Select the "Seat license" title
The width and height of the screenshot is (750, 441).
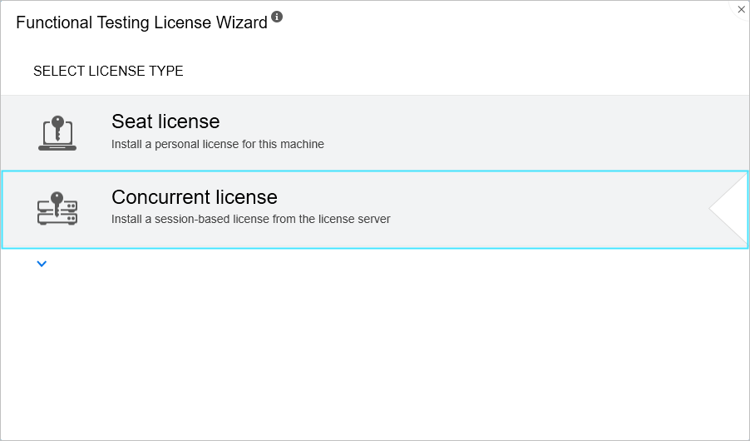tap(165, 121)
